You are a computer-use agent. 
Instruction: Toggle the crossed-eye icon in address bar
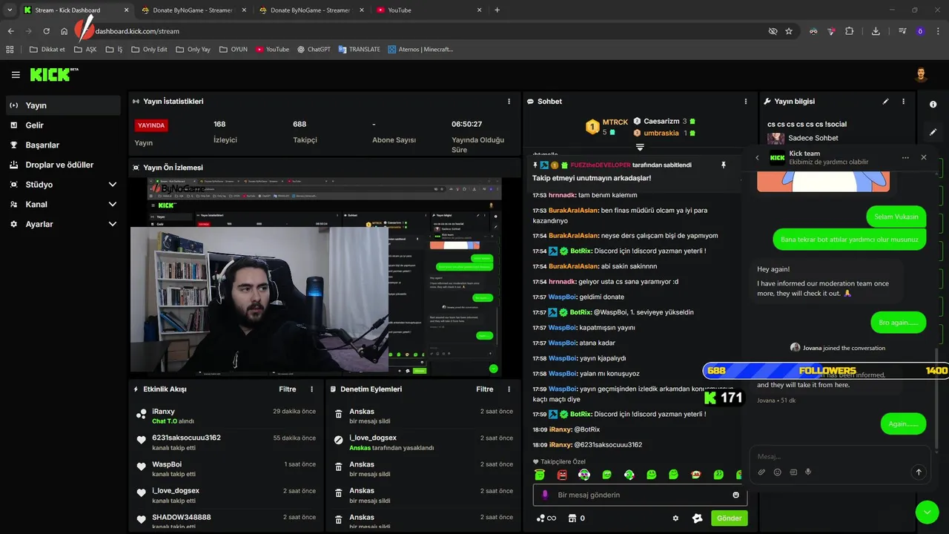773,31
